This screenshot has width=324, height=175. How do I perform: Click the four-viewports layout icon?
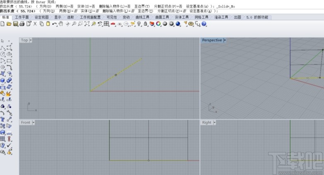[x=106, y=24]
